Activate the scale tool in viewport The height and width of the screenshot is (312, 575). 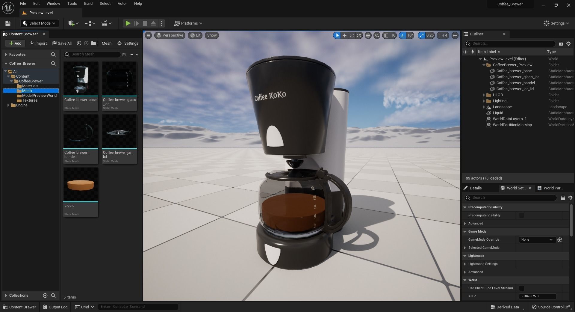359,35
